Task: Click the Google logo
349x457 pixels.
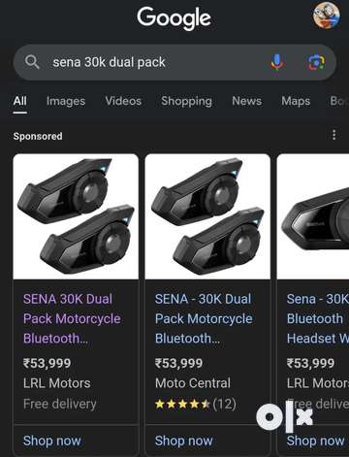Action: 174,18
